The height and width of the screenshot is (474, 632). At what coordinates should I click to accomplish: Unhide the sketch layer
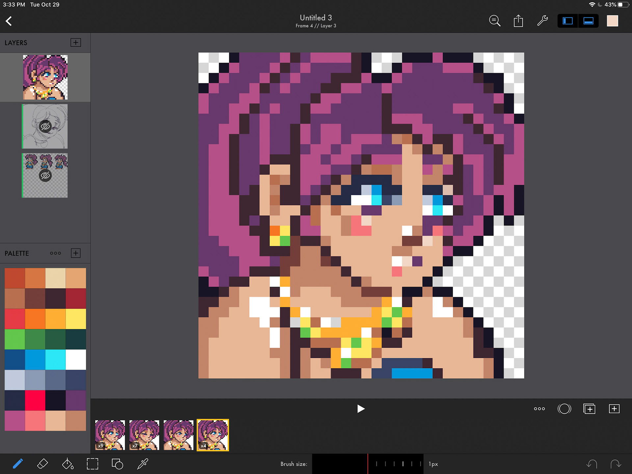(45, 126)
